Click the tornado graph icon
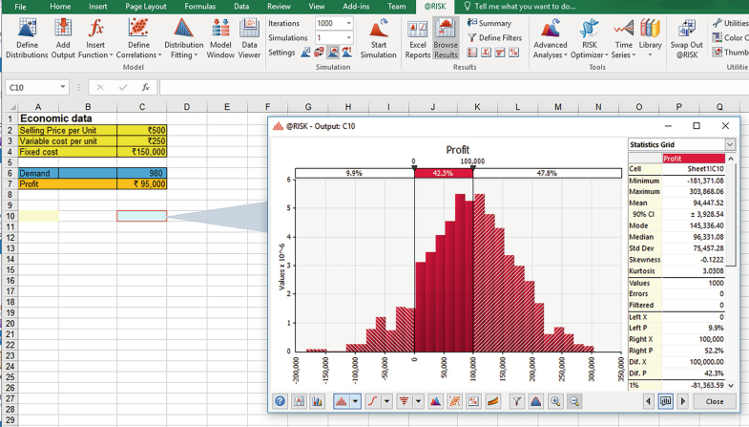 pos(406,402)
